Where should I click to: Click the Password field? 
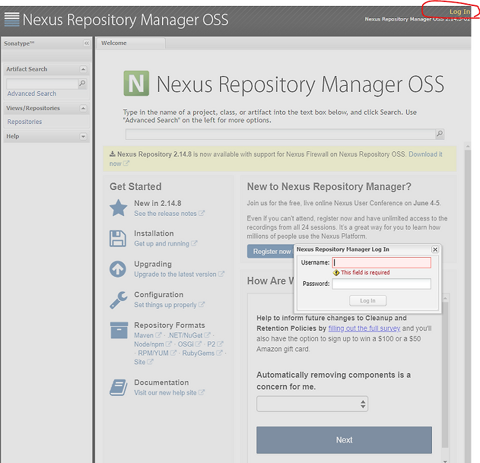click(381, 284)
